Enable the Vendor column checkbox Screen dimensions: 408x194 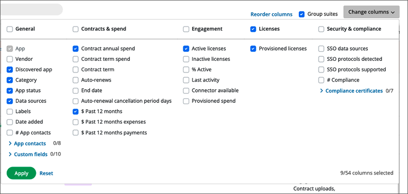pos(9,59)
